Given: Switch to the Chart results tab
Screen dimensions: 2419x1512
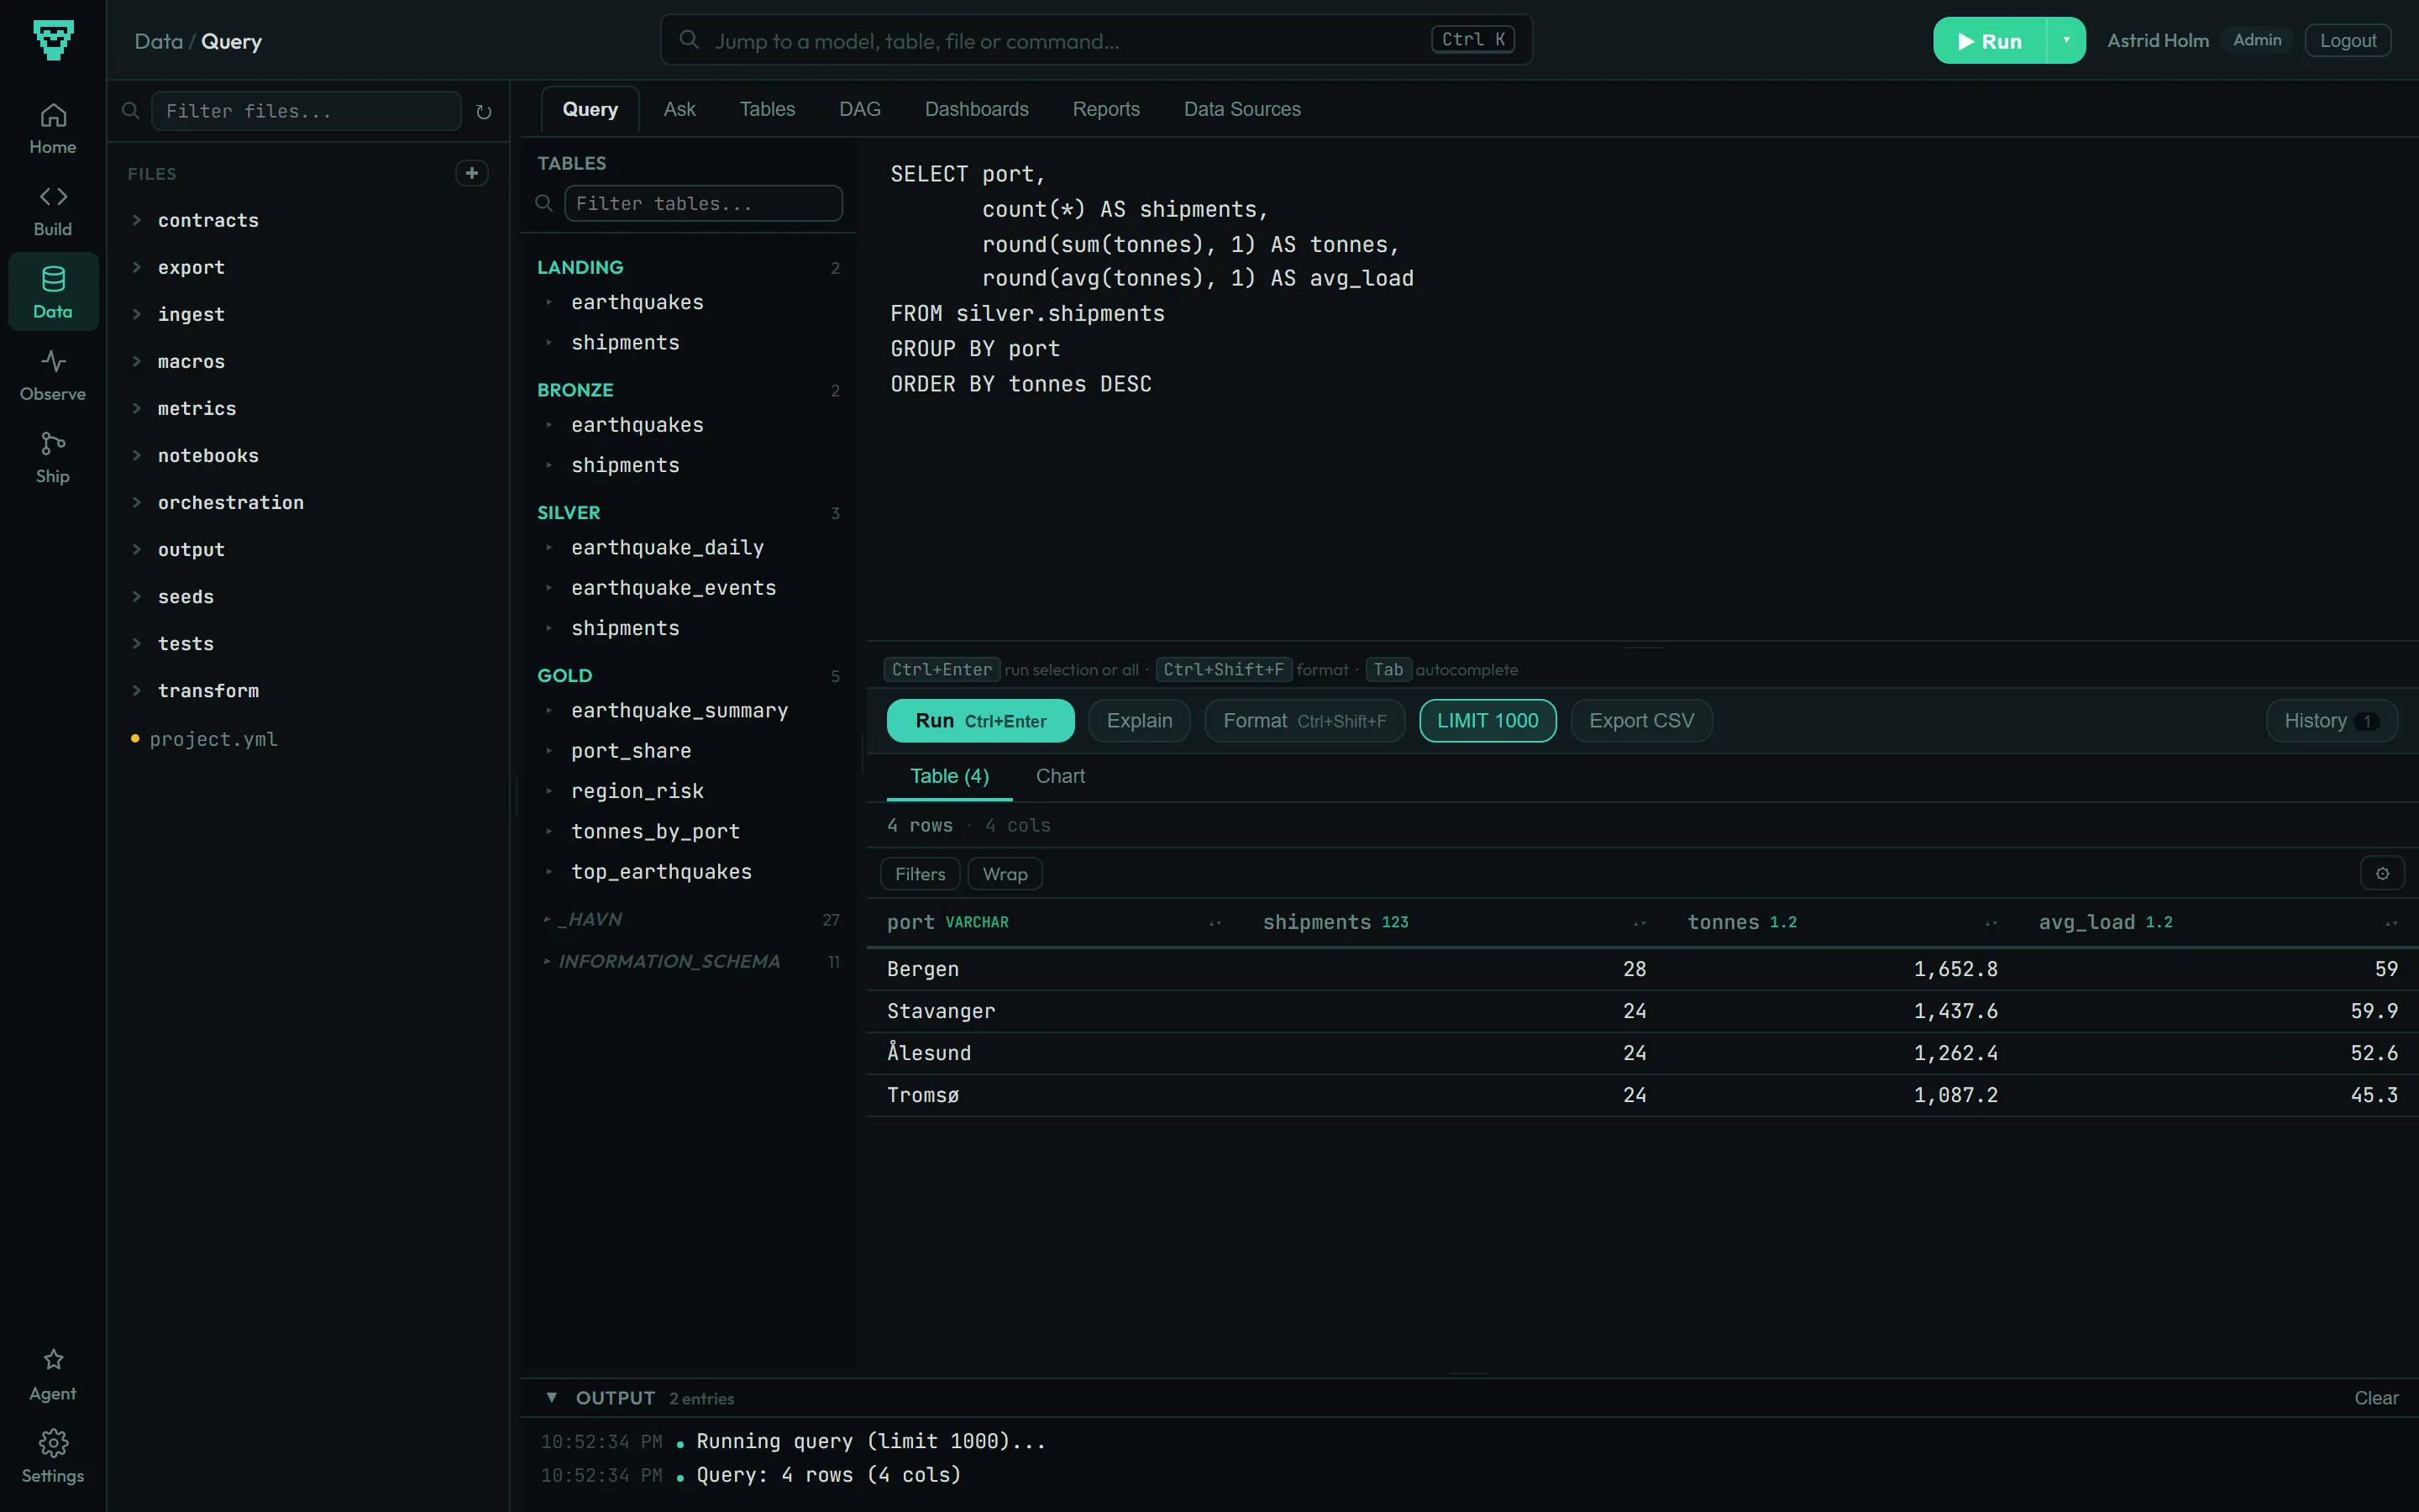Looking at the screenshot, I should [1059, 776].
